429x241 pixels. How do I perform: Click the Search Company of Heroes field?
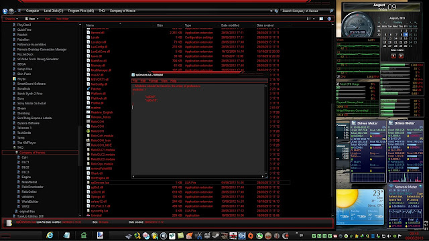304,11
